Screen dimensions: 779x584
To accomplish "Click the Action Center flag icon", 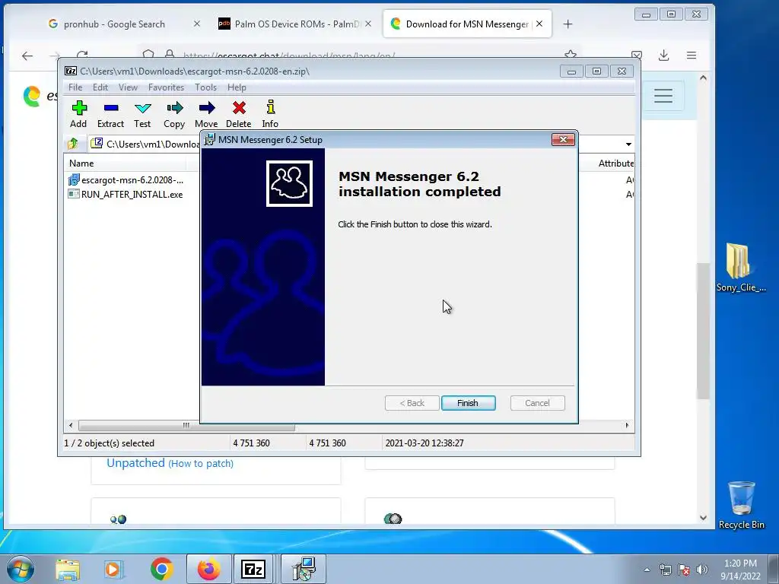I will (x=684, y=570).
